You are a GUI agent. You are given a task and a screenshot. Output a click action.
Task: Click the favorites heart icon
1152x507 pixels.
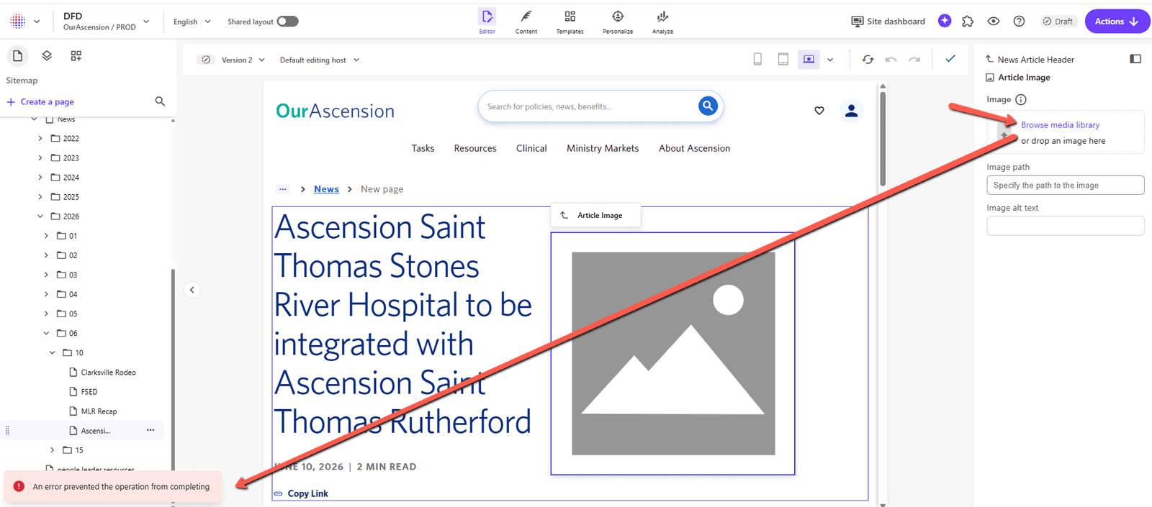819,111
